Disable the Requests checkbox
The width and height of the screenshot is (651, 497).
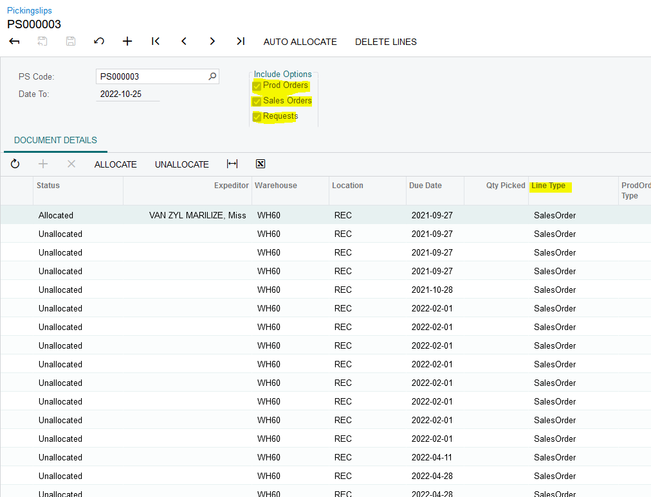[257, 117]
